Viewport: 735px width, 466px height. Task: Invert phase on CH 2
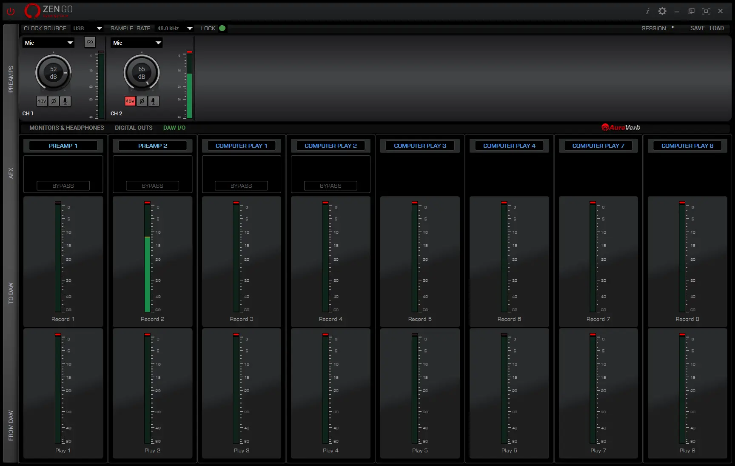pos(142,101)
